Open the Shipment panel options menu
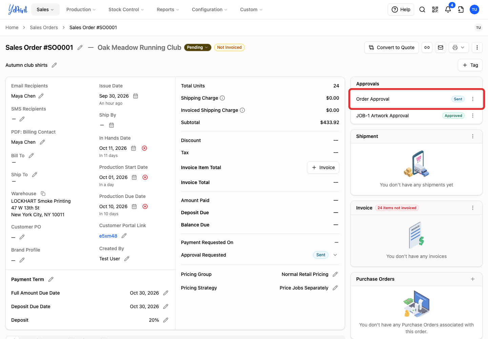Image resolution: width=488 pixels, height=339 pixels. pyautogui.click(x=473, y=136)
